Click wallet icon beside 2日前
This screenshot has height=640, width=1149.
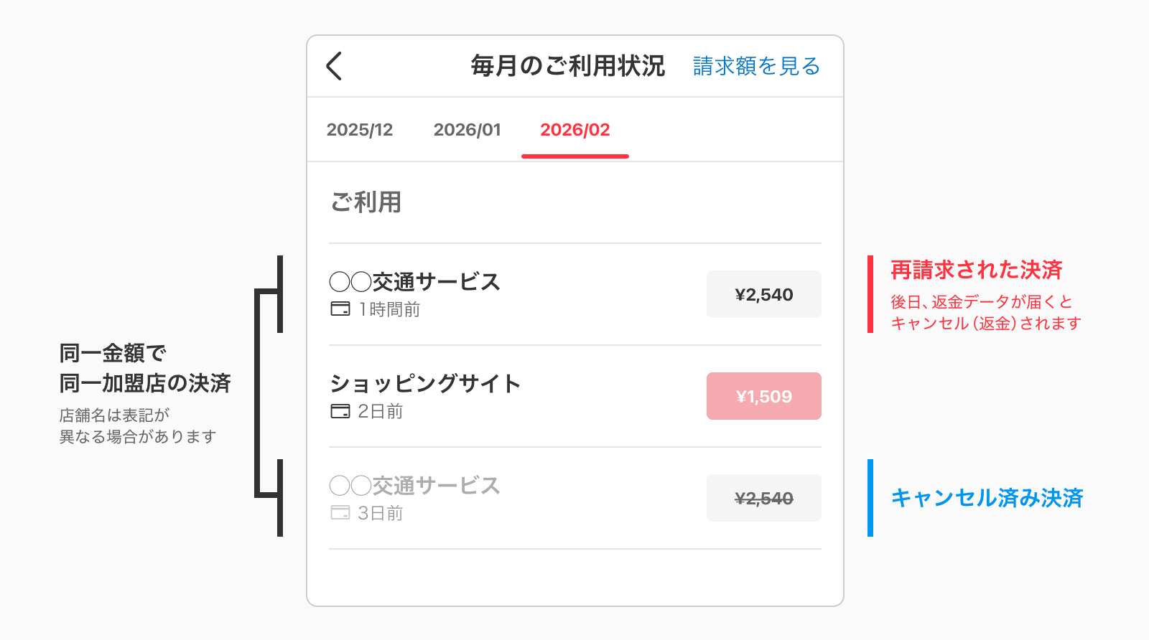coord(340,411)
